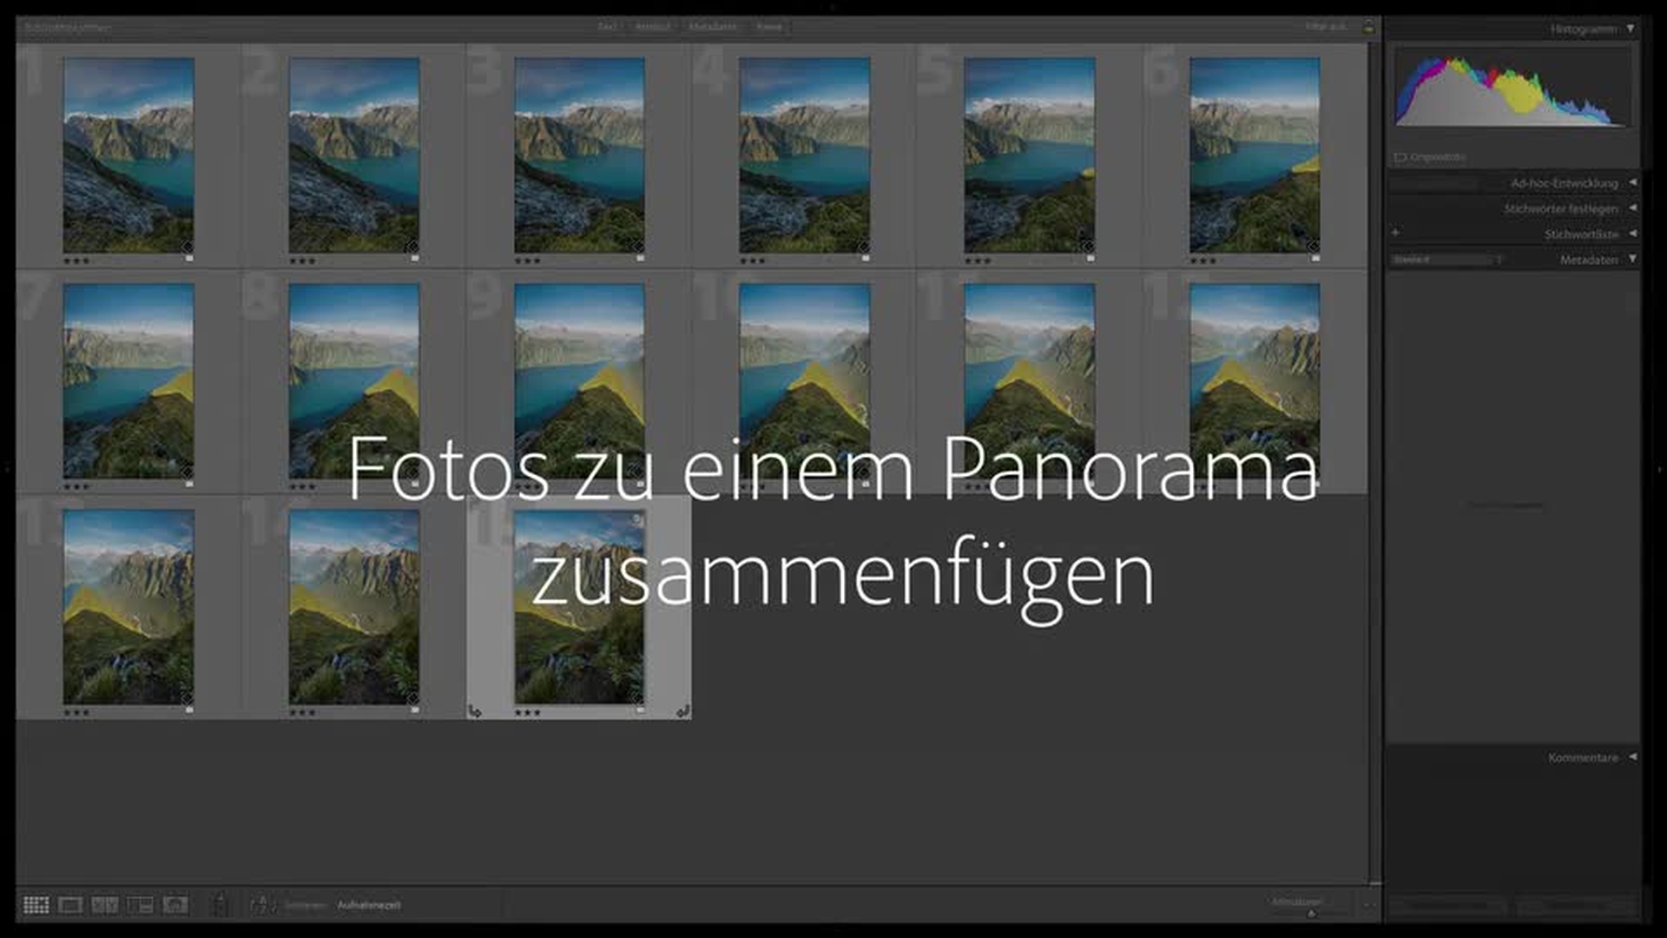This screenshot has width=1667, height=938.
Task: Click the filter lock icon
Action: pos(1368,27)
